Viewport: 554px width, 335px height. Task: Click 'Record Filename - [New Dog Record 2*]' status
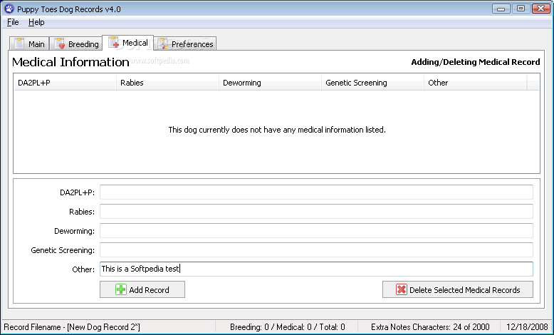point(72,327)
